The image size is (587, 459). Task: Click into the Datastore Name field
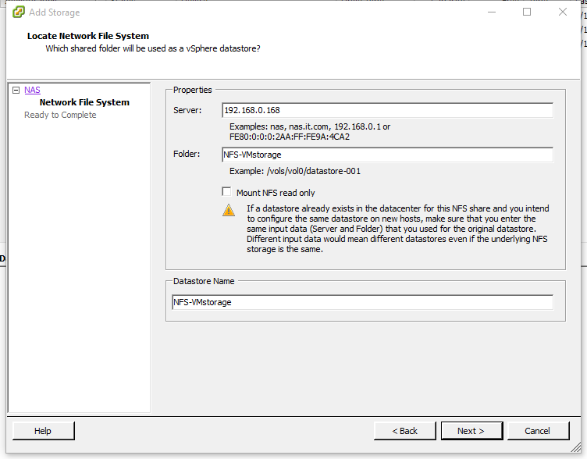[x=362, y=302]
